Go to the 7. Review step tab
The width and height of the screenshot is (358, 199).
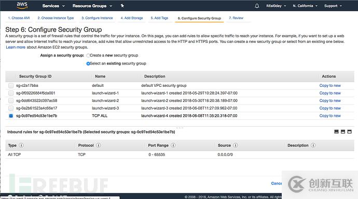[236, 18]
